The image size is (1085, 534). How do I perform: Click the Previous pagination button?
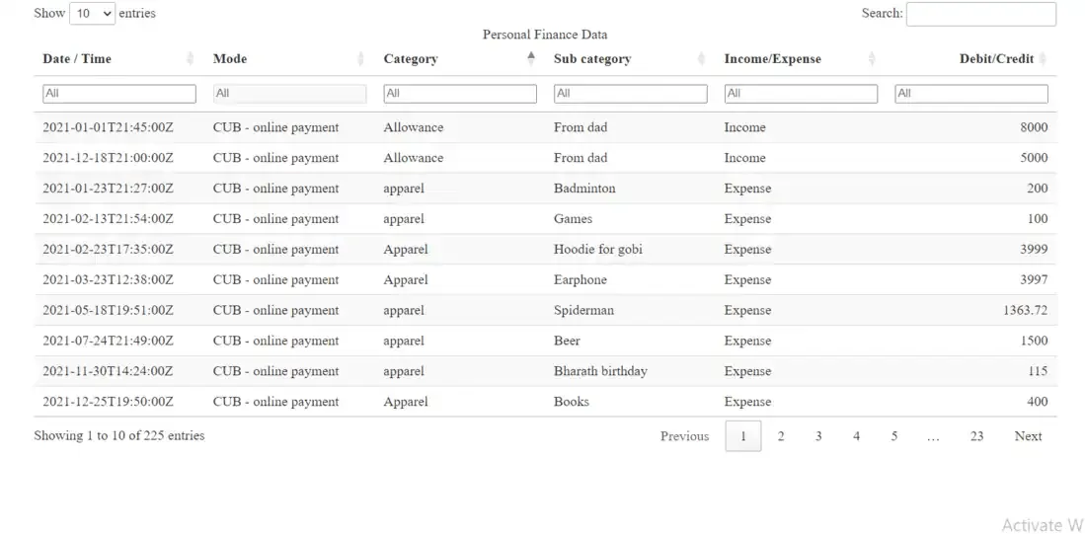(x=684, y=436)
